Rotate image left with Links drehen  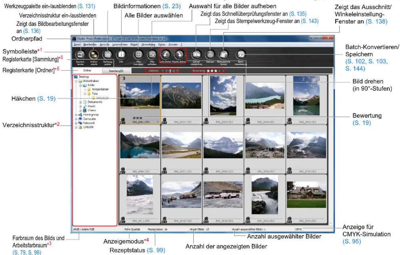(166, 54)
